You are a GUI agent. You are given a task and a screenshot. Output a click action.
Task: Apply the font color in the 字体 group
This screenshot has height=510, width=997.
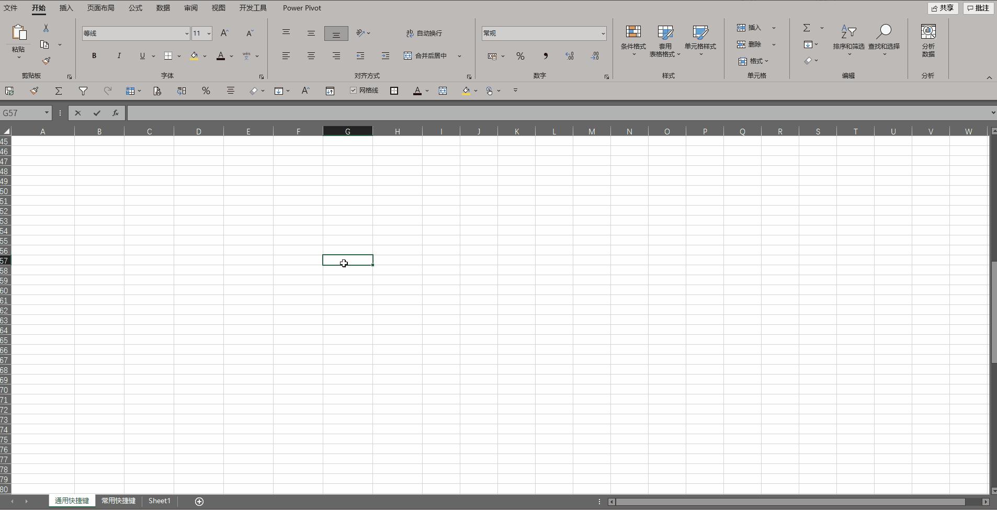tap(221, 55)
